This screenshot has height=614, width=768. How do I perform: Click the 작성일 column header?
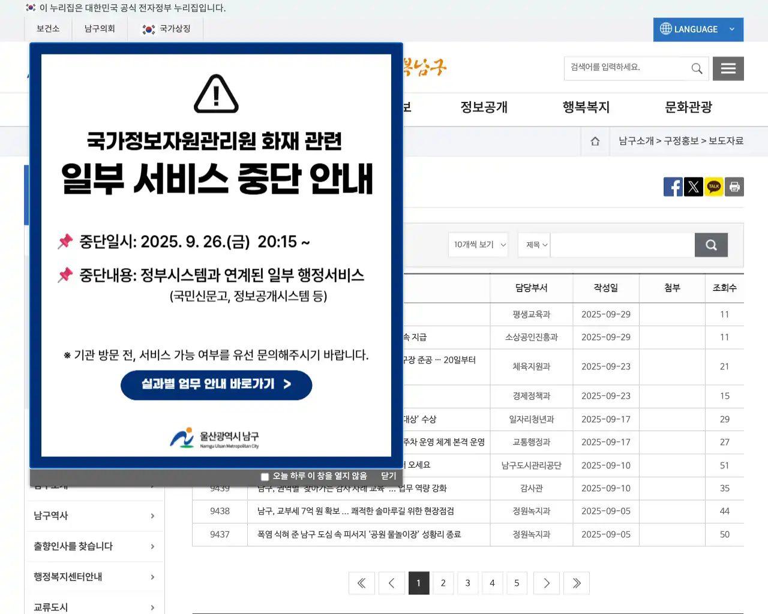pyautogui.click(x=606, y=288)
